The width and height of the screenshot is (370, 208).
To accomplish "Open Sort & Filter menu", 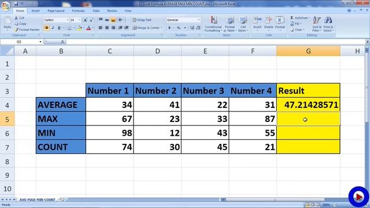I will 317,24.
